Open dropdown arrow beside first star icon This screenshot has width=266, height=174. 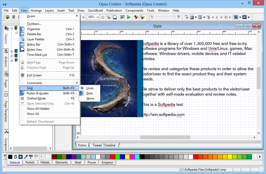point(240,17)
